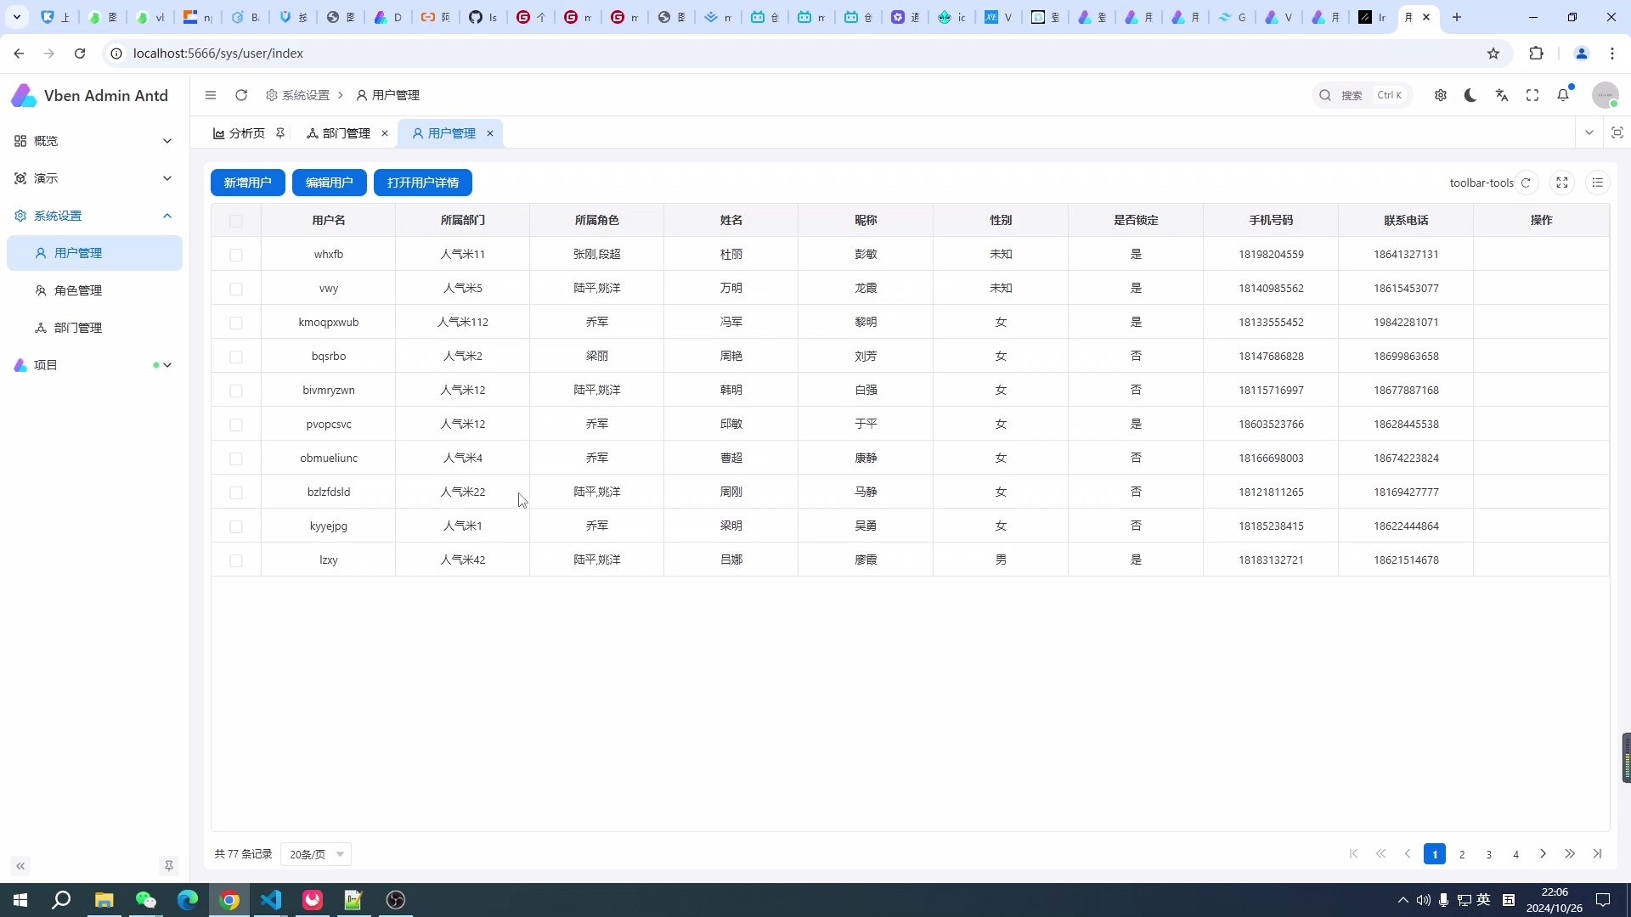This screenshot has height=917, width=1631.
Task: Open the 20条/页 page size dropdown
Action: click(315, 854)
